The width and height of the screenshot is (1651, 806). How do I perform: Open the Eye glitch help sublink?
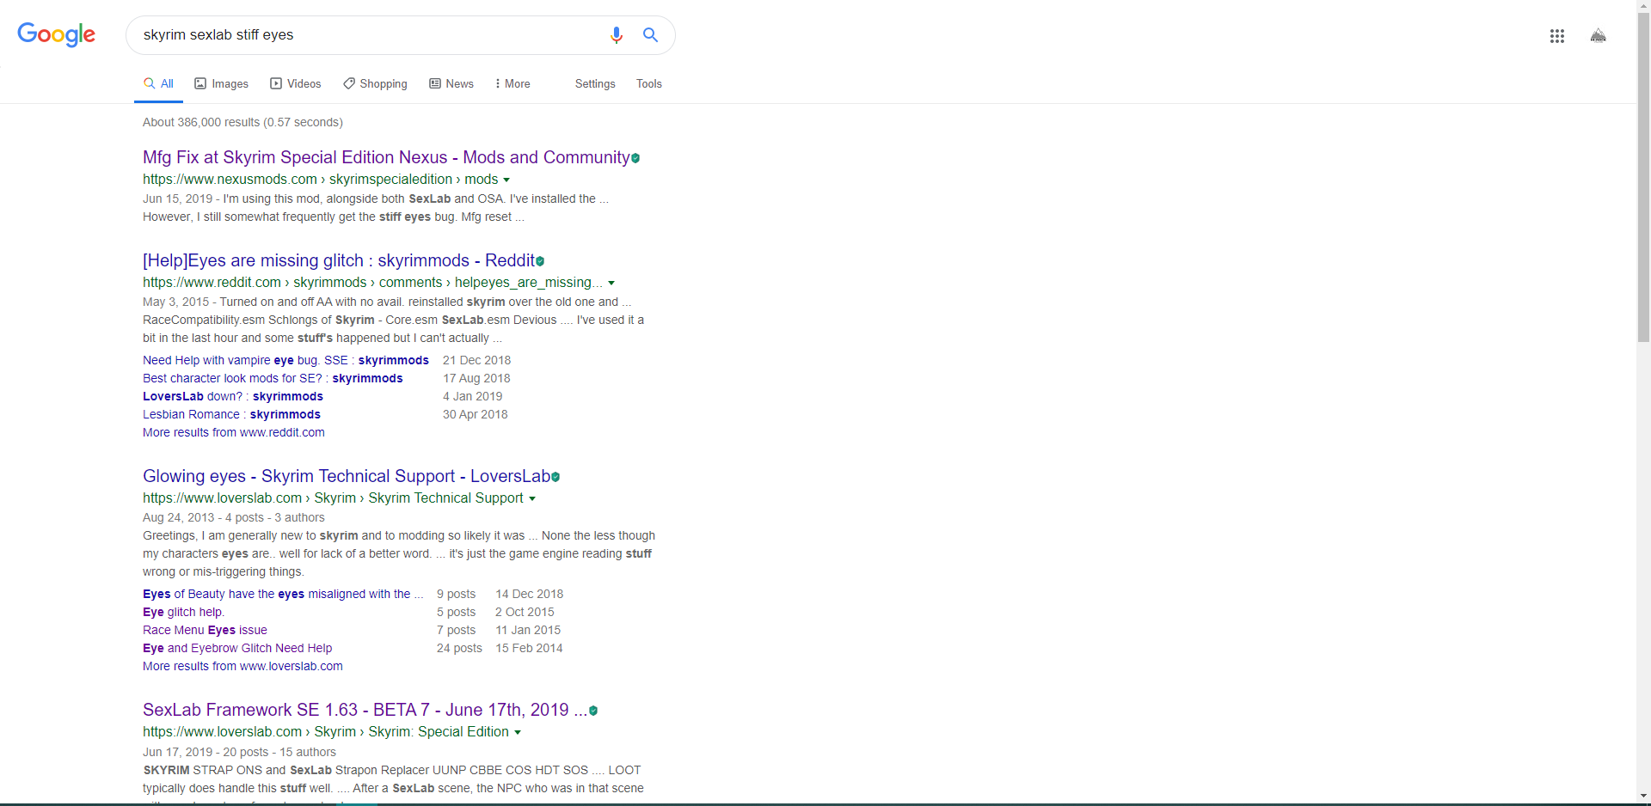[183, 612]
